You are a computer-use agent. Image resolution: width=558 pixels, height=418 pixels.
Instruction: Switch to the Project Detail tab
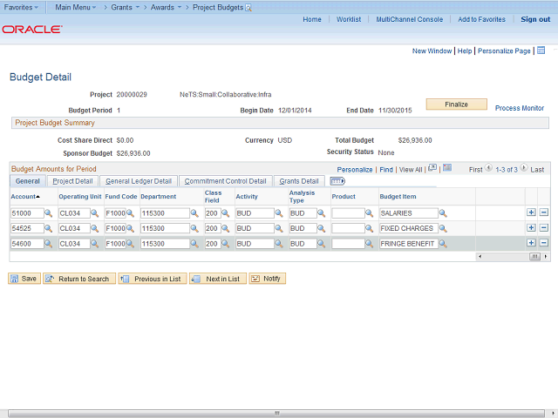click(x=72, y=181)
